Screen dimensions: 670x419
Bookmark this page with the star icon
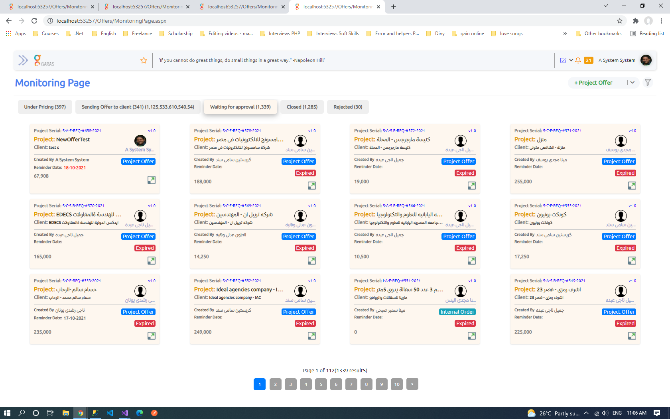pos(619,21)
